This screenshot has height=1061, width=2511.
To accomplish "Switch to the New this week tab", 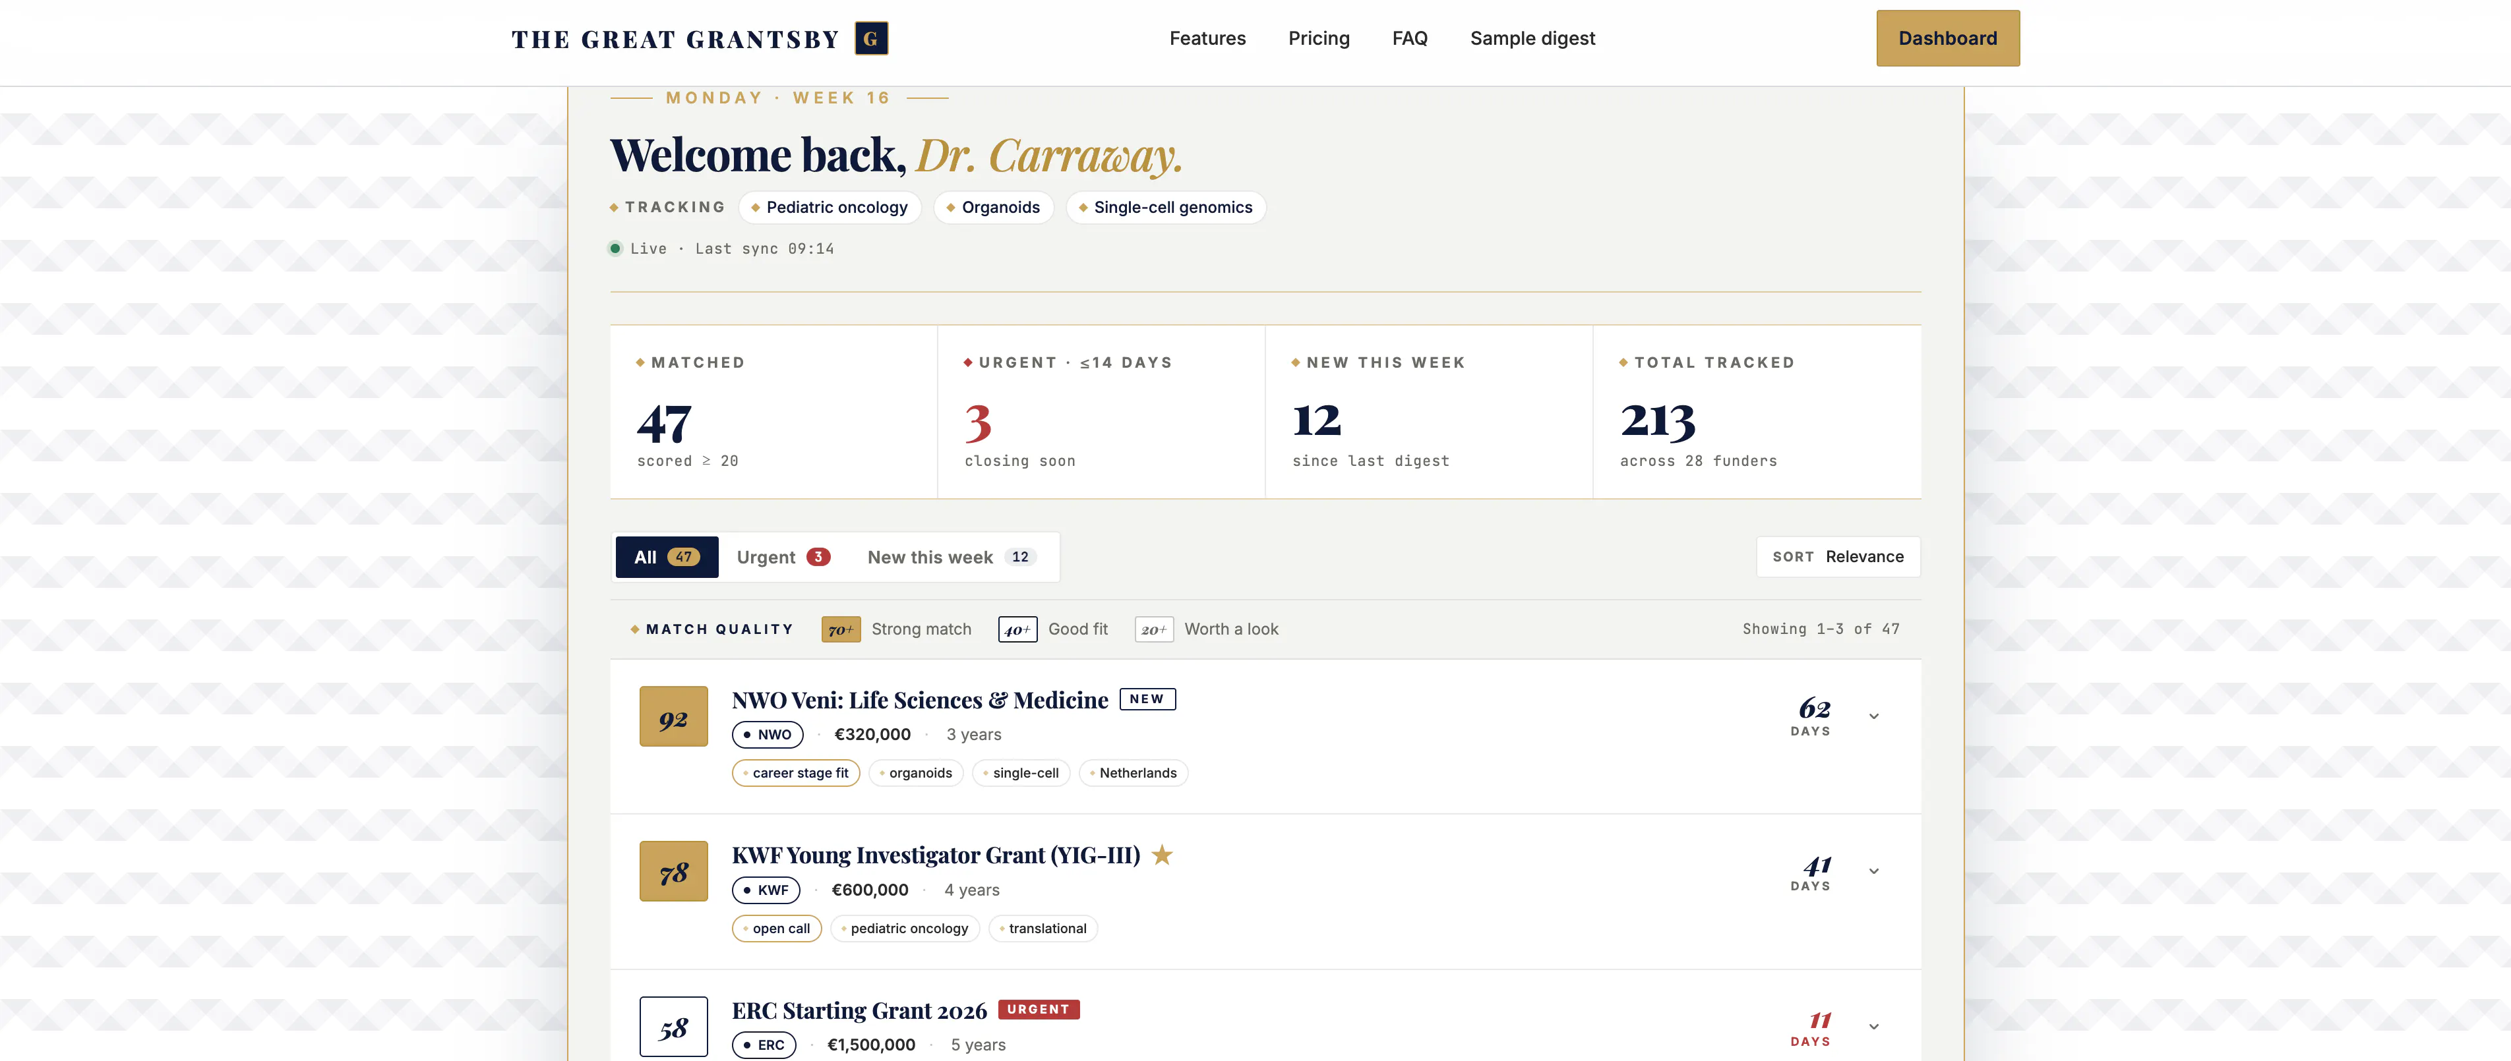I will pos(952,556).
